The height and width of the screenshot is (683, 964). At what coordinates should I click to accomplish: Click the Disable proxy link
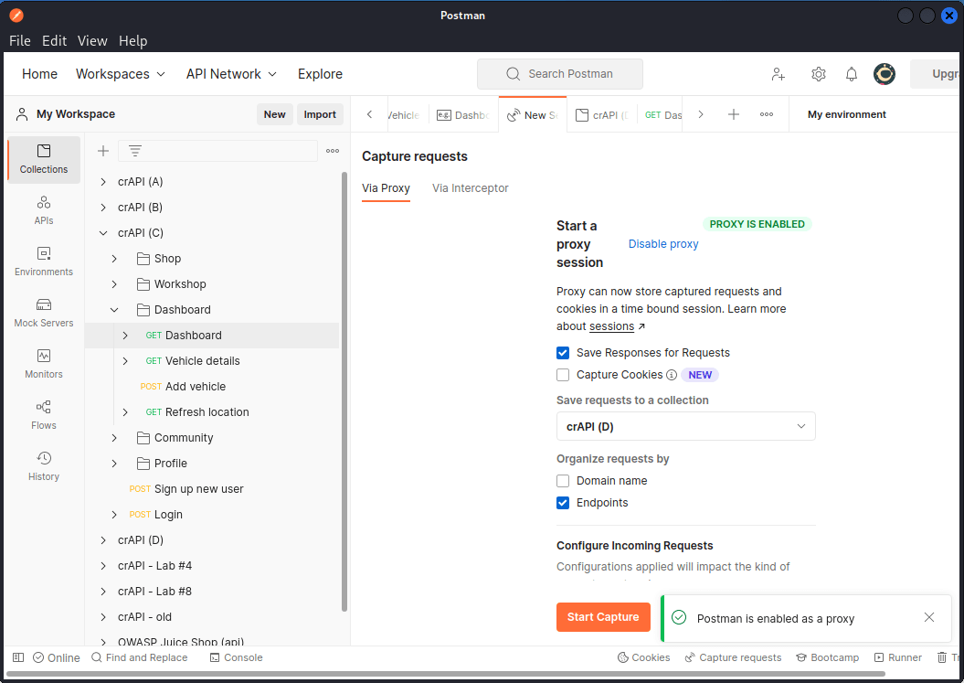coord(662,243)
